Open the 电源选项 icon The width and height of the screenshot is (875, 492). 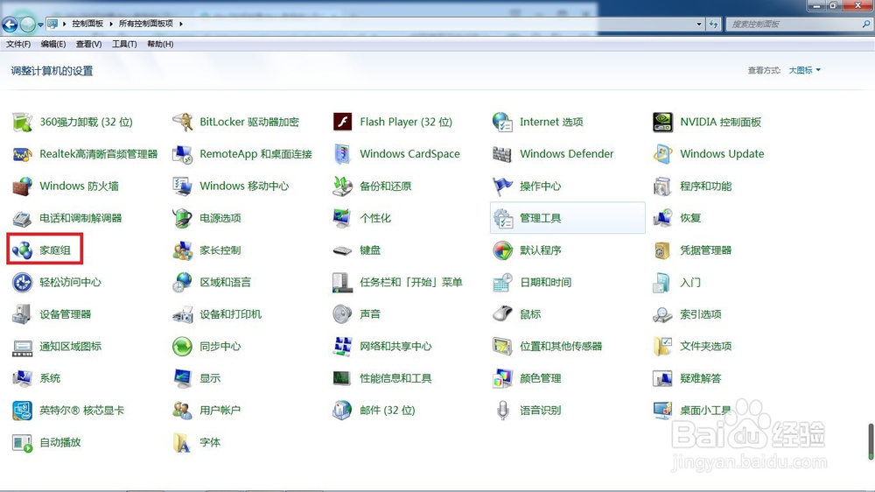[x=183, y=218]
